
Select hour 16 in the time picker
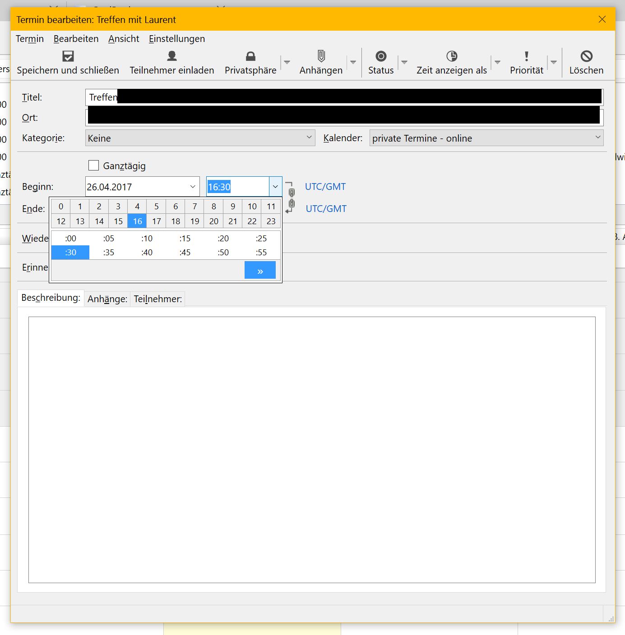(x=137, y=221)
